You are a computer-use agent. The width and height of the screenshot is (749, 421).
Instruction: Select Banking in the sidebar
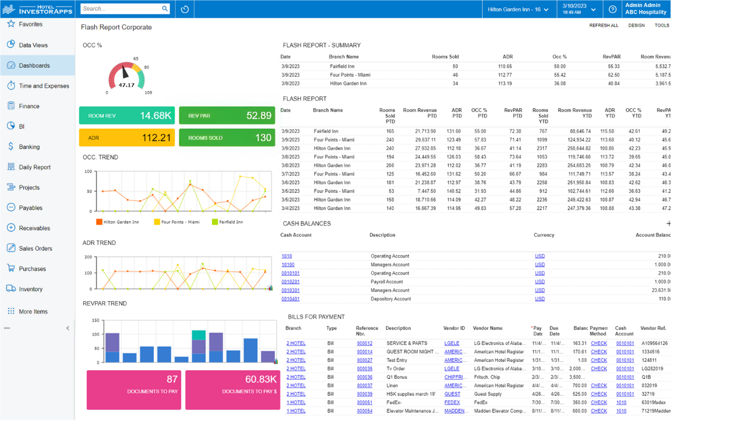click(37, 147)
